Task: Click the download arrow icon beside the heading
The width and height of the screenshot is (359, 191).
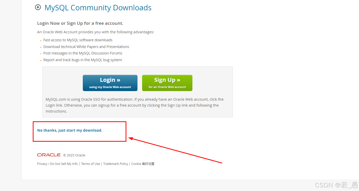Action: tap(38, 7)
